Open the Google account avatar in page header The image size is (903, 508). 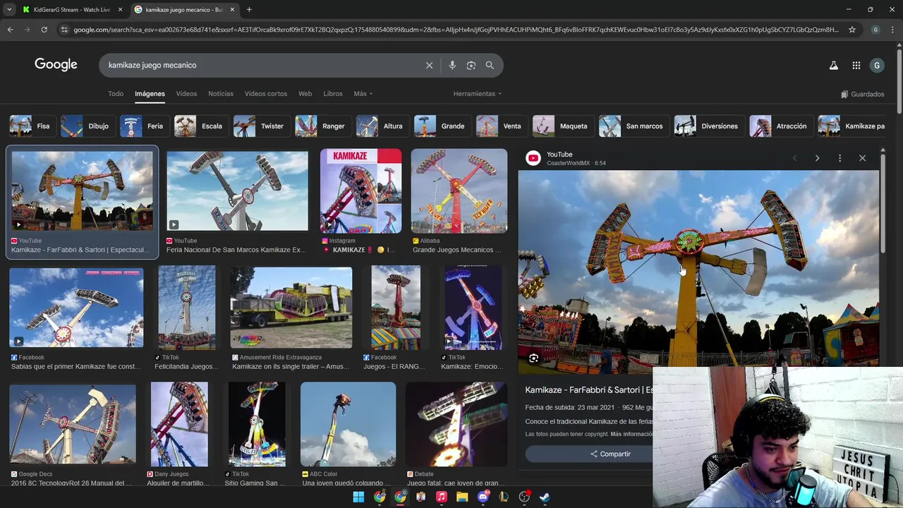877,65
